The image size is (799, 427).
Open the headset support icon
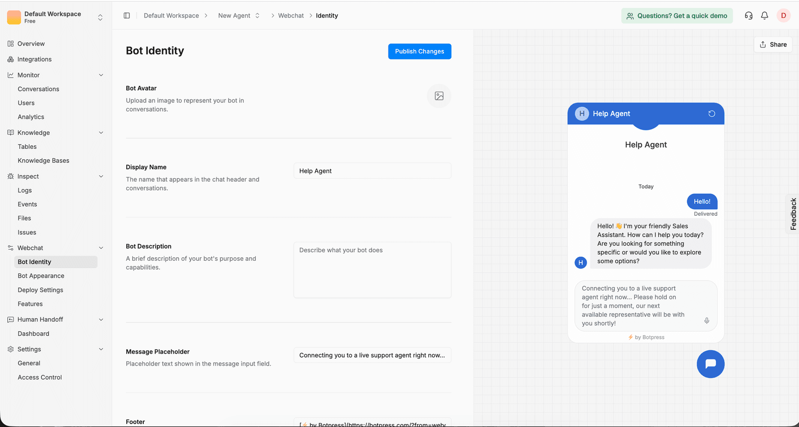click(749, 15)
